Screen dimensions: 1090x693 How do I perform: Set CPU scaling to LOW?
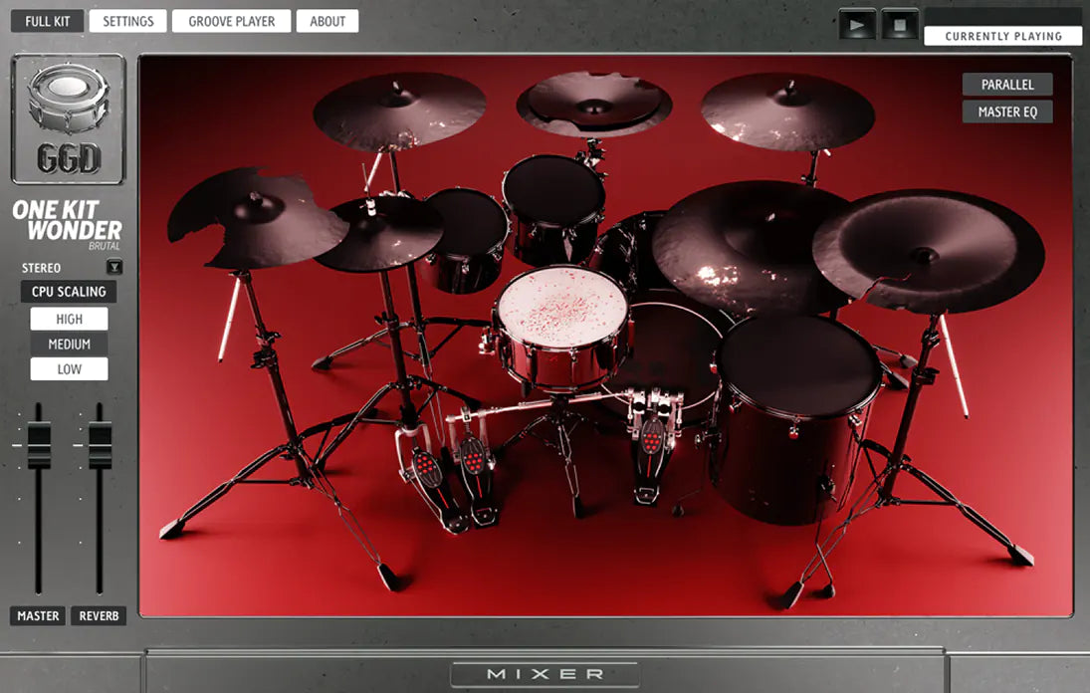[x=69, y=369]
